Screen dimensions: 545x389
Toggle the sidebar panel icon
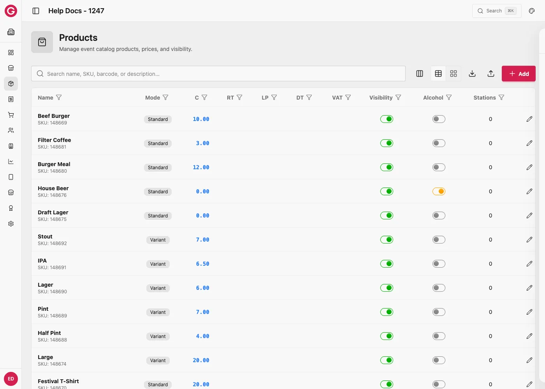36,11
